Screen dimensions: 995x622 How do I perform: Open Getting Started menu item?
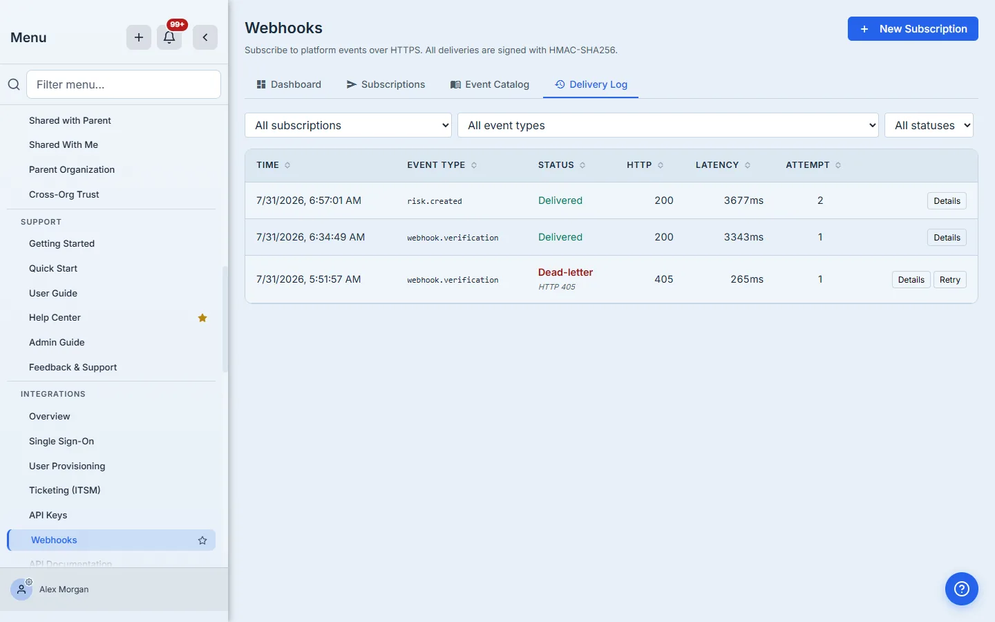pyautogui.click(x=111, y=244)
